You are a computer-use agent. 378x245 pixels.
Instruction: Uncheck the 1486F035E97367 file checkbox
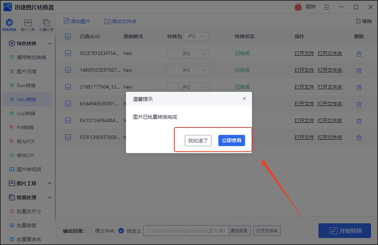pyautogui.click(x=68, y=70)
